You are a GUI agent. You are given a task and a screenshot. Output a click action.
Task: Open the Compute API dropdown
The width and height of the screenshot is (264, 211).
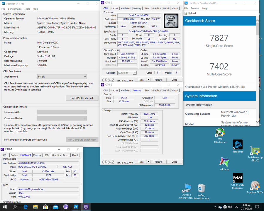pyautogui.click(x=62, y=112)
